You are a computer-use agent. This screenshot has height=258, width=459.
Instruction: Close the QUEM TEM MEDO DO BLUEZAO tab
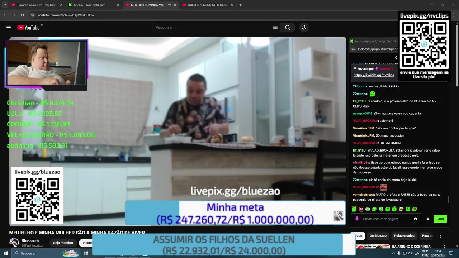(232, 5)
